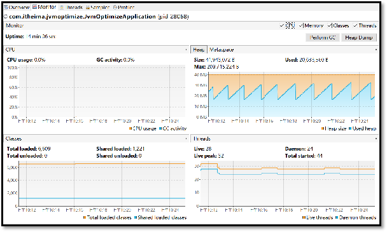
Task: Click the Threads tab icon
Action: coord(62,8)
